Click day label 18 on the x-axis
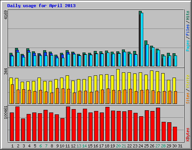Viewport: 192px width, 150px height. pos(107,146)
